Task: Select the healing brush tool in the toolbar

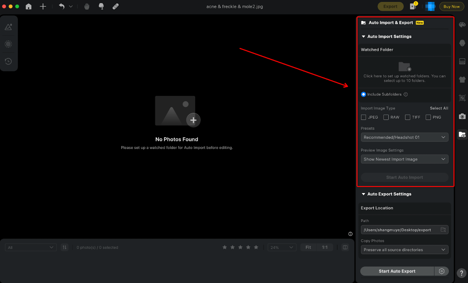Action: pyautogui.click(x=115, y=6)
